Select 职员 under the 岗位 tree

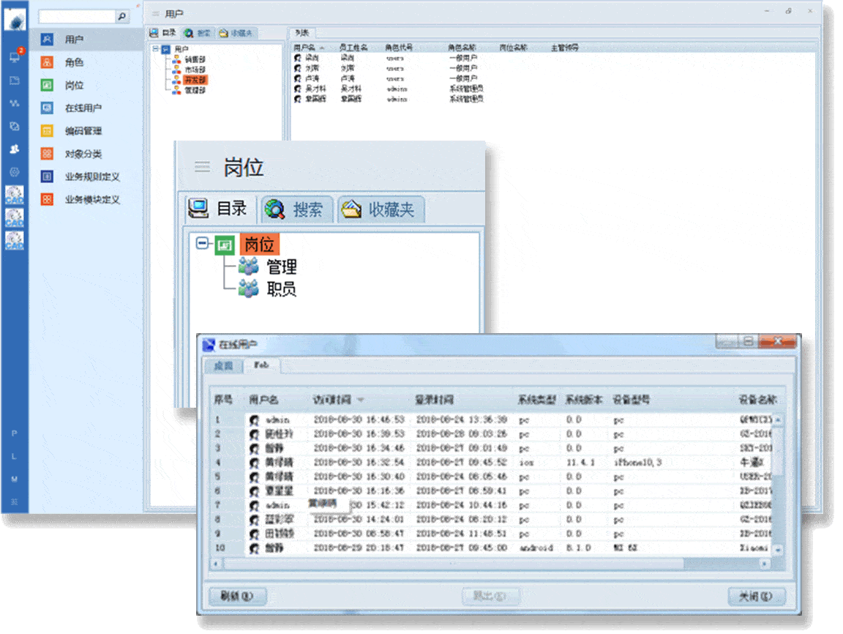pyautogui.click(x=281, y=289)
